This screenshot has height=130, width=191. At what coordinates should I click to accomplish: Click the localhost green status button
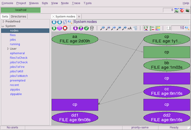21,10
